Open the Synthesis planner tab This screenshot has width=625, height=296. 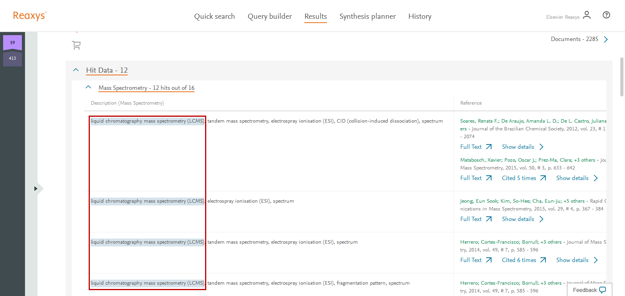click(x=367, y=16)
